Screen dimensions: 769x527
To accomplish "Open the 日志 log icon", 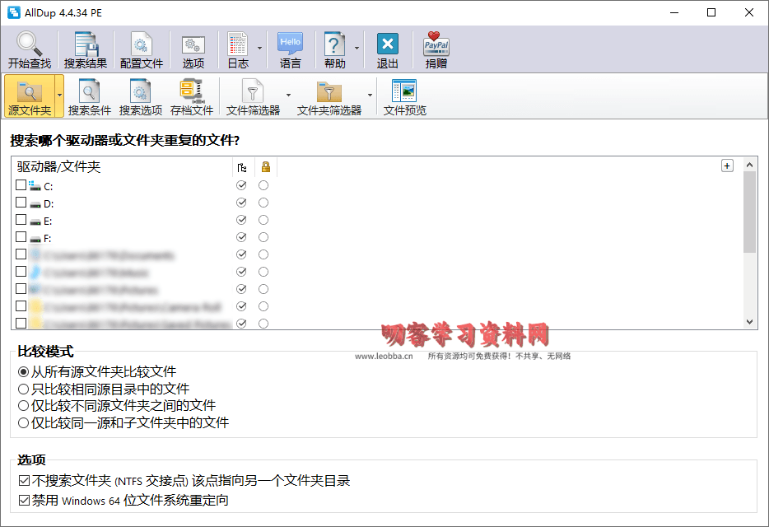I will (x=238, y=44).
